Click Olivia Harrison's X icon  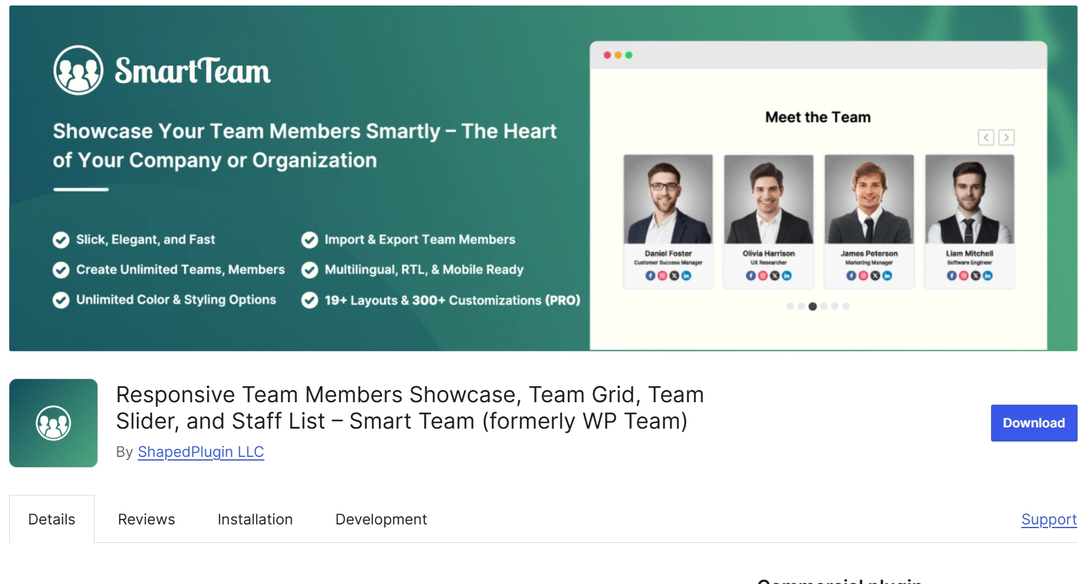click(x=775, y=276)
